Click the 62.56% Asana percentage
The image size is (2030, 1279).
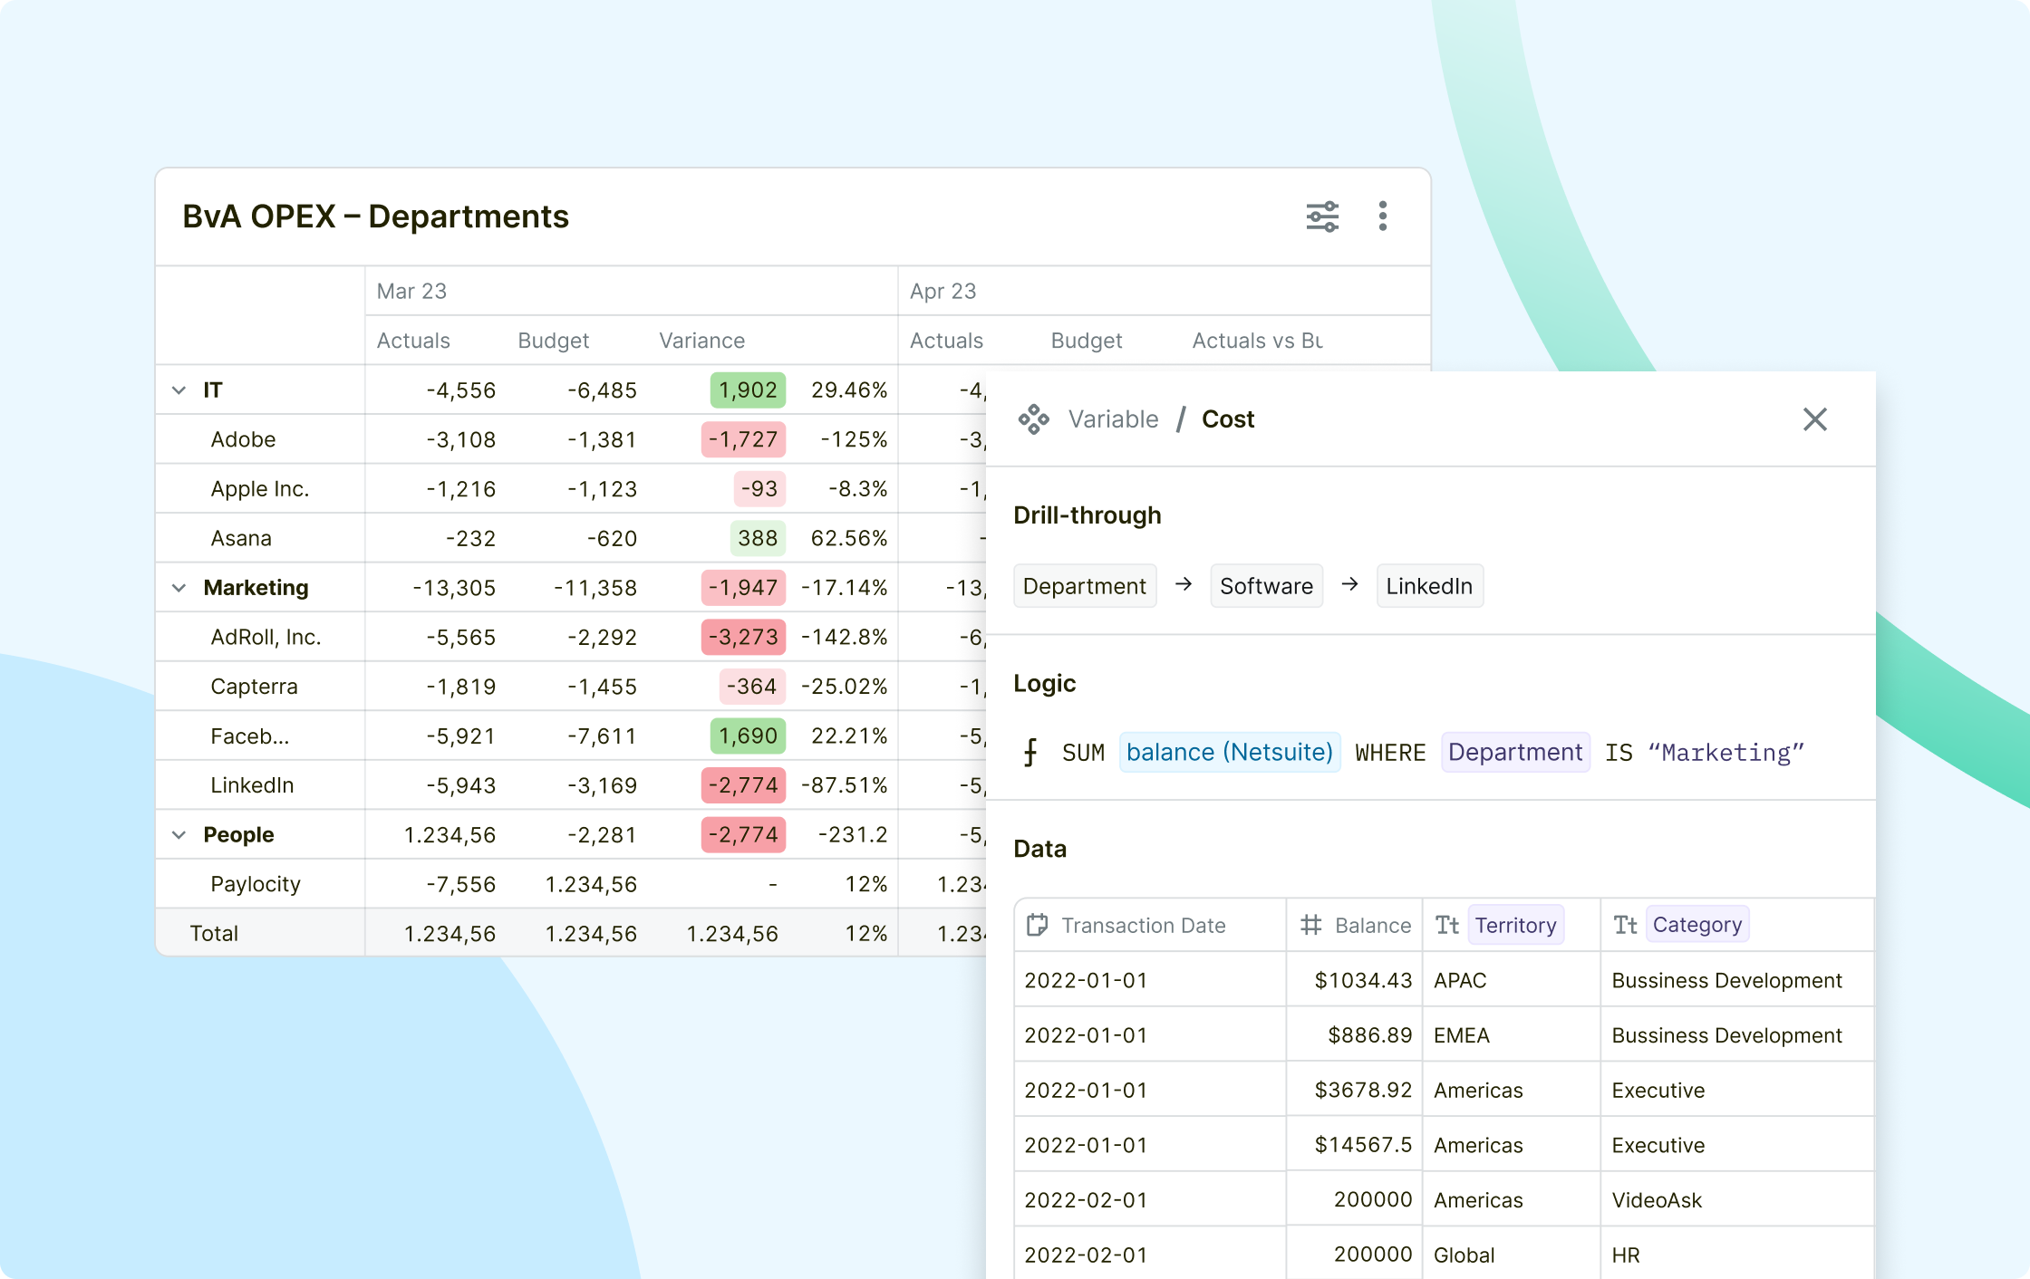pos(849,538)
